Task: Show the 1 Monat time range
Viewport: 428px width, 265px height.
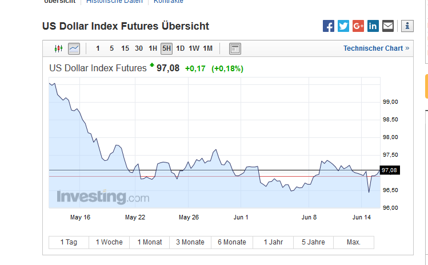Action: tap(150, 242)
